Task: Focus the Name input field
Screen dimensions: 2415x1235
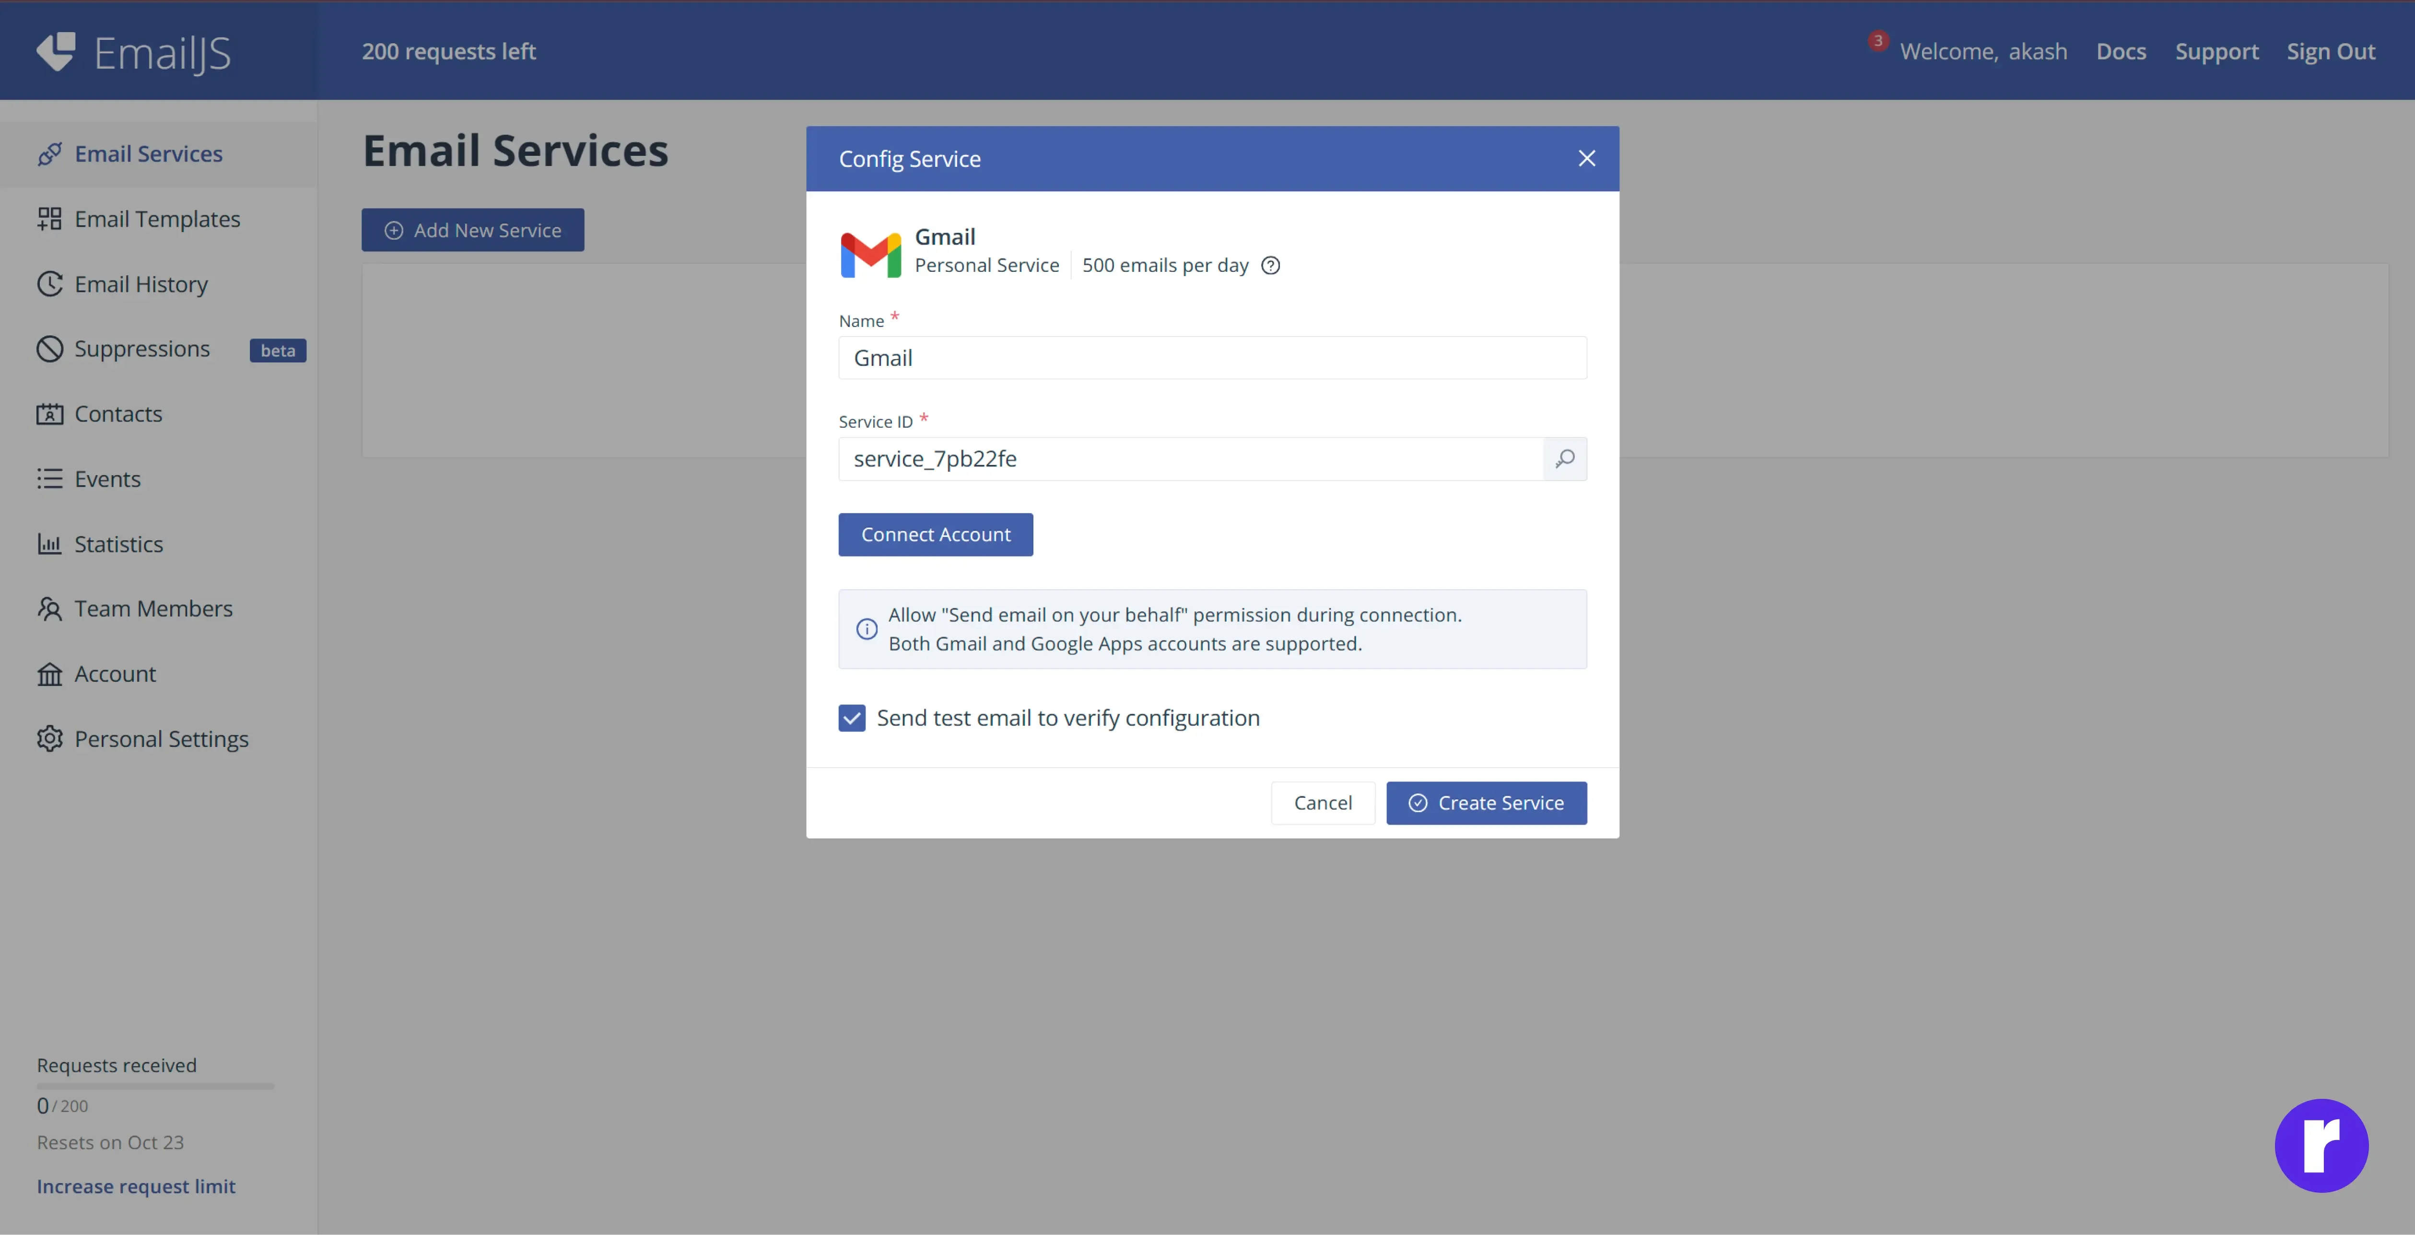Action: click(1212, 358)
